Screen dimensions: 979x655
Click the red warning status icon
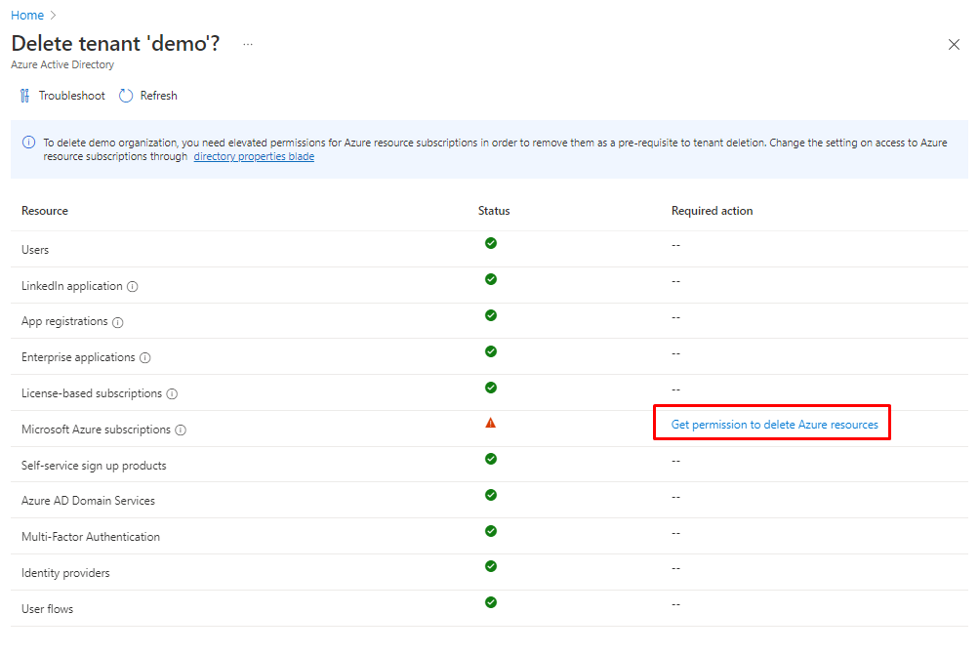point(491,423)
